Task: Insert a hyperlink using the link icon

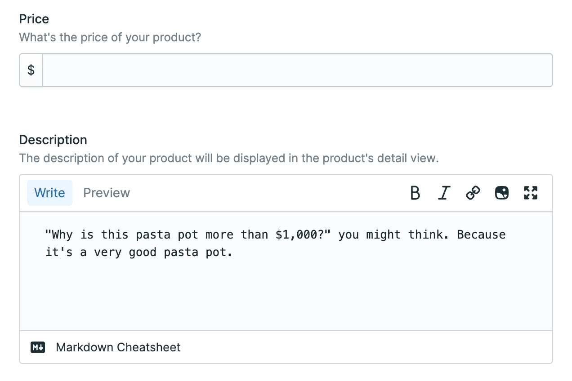Action: [473, 193]
